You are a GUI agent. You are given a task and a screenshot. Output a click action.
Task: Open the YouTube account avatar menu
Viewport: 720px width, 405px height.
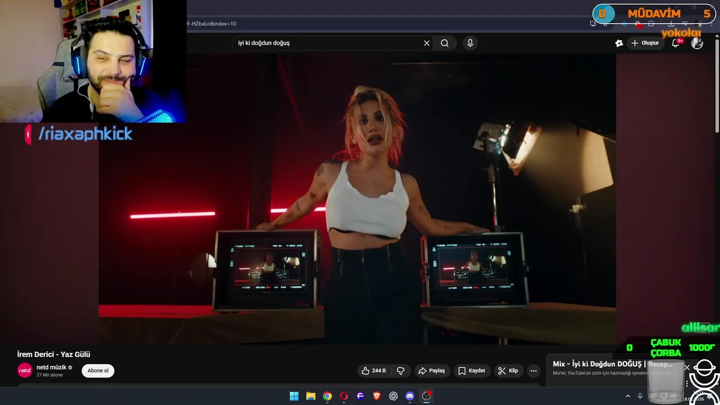click(697, 43)
